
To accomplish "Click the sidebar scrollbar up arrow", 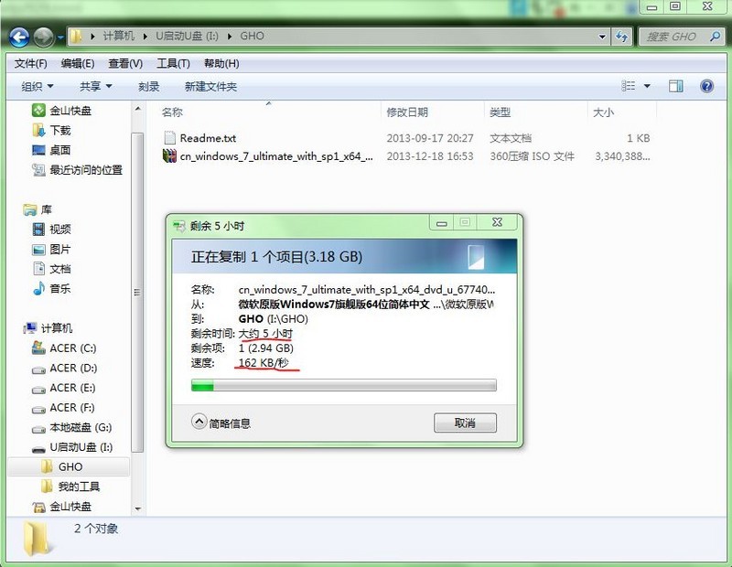I will tap(138, 109).
